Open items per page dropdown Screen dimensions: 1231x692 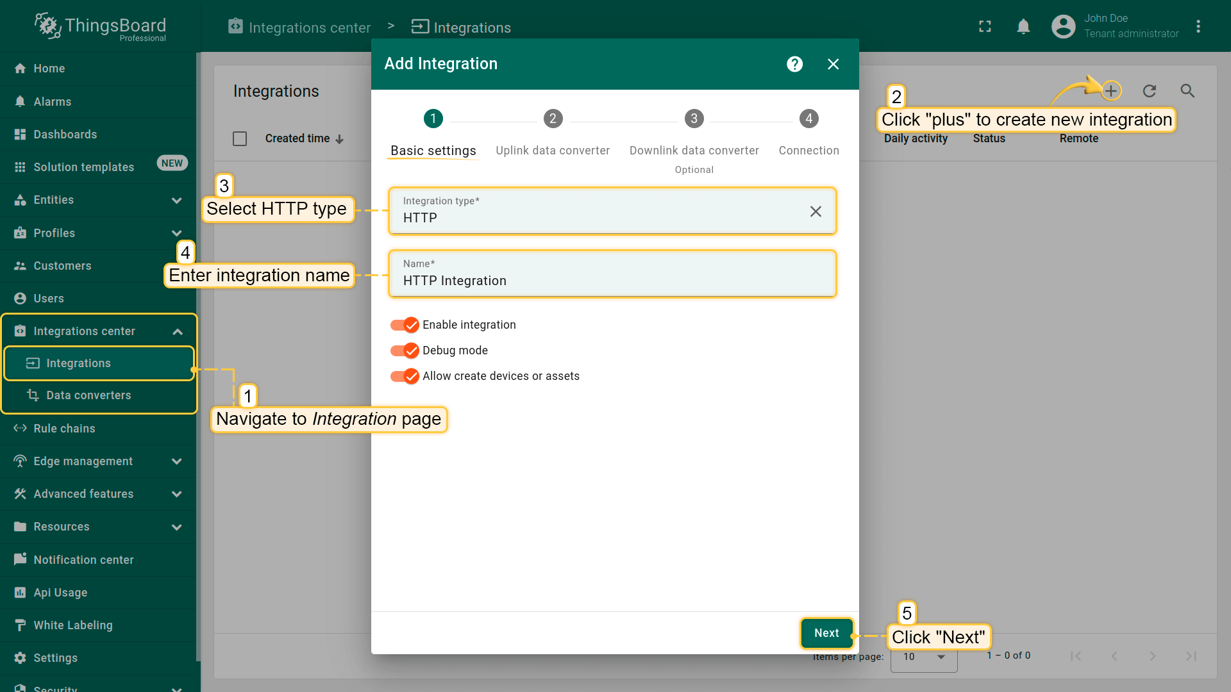pos(924,657)
